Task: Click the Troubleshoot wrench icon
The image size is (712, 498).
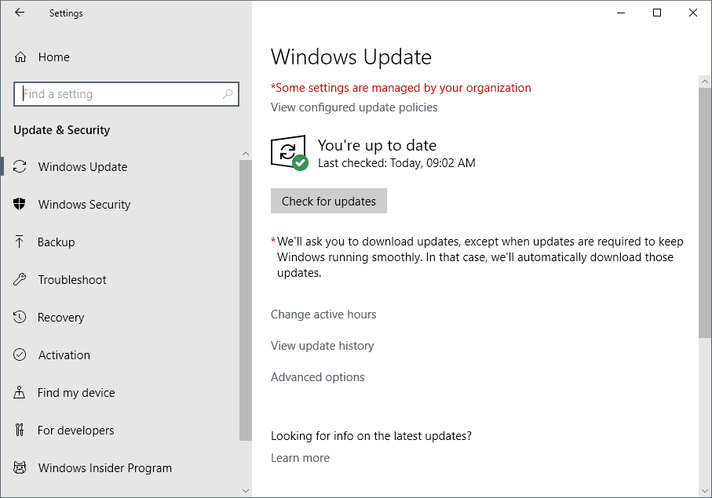Action: 21,279
